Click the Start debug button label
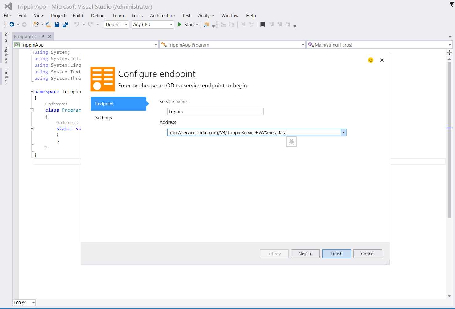Screen dimensions: 455x309 pos(189,25)
